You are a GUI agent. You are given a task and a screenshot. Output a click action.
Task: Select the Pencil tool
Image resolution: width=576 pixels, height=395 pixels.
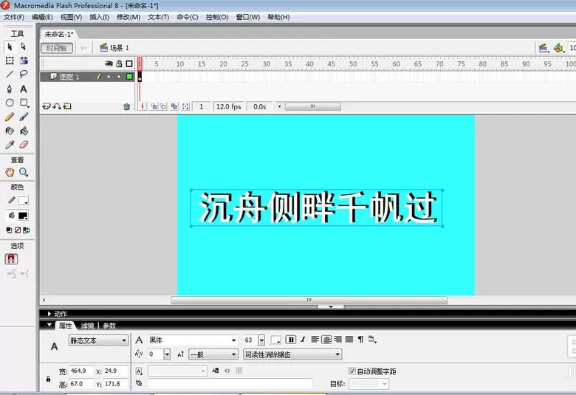point(10,117)
